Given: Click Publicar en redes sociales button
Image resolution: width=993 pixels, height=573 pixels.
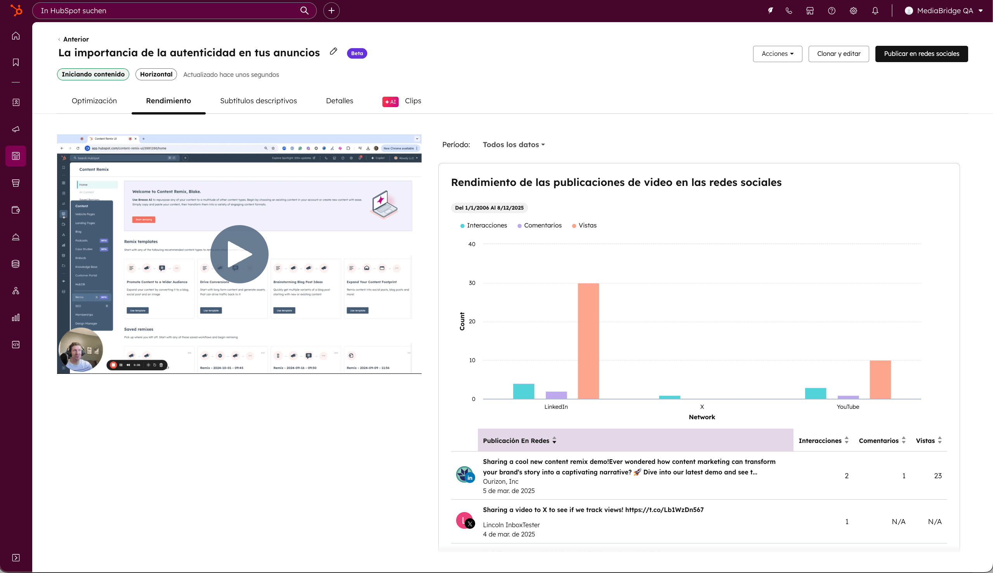Looking at the screenshot, I should click(921, 54).
